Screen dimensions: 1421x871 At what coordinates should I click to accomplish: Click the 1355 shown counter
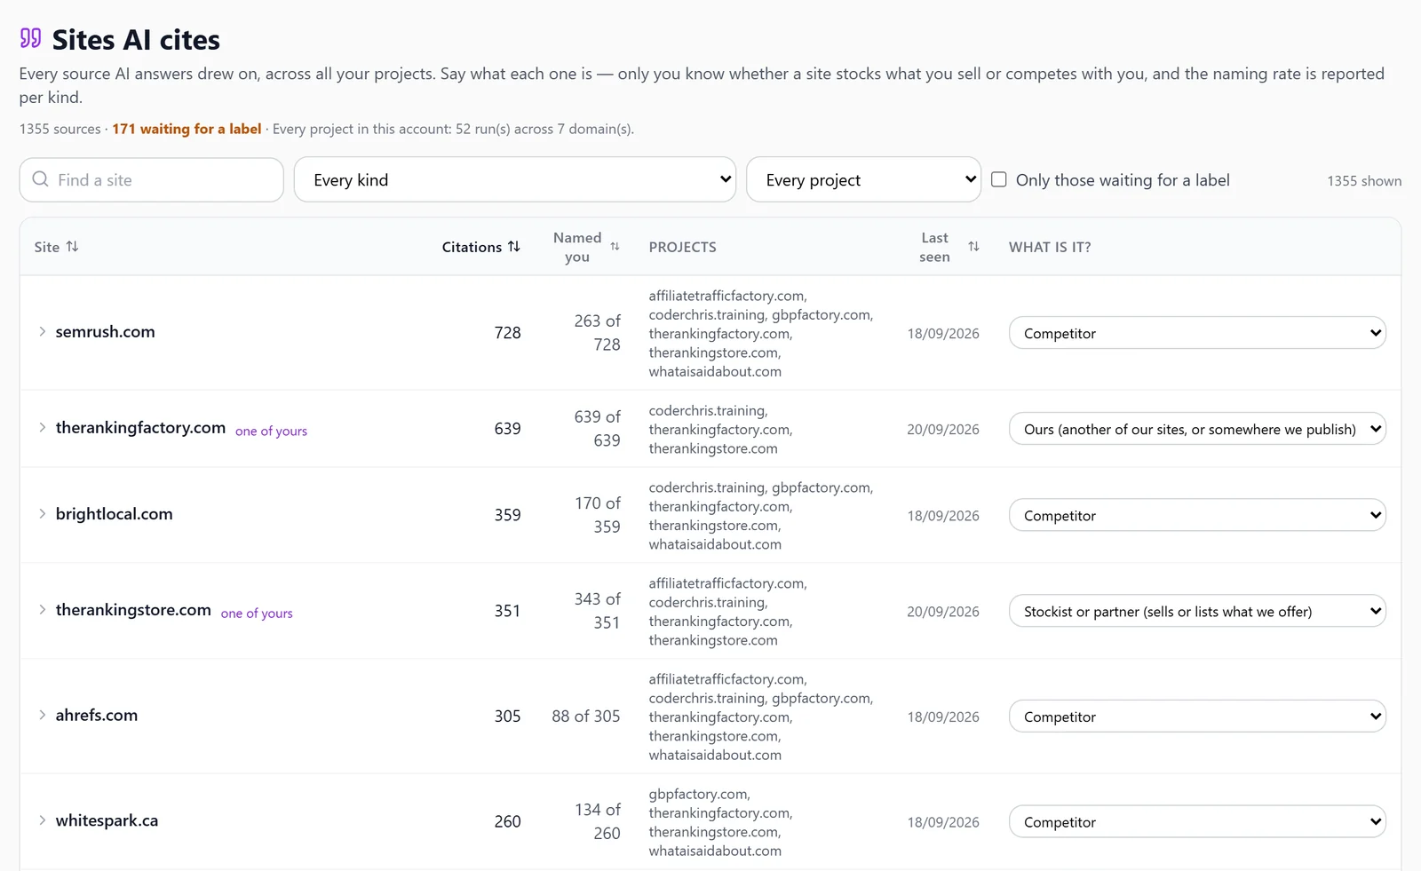click(1364, 180)
